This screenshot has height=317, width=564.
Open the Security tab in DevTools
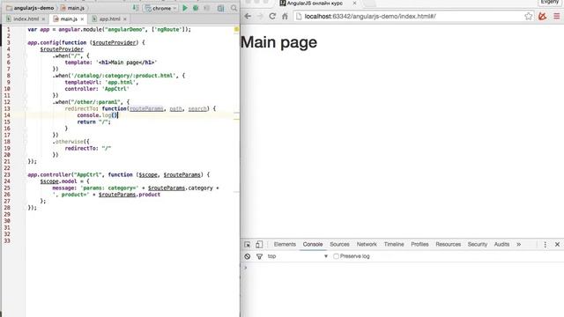coord(478,245)
